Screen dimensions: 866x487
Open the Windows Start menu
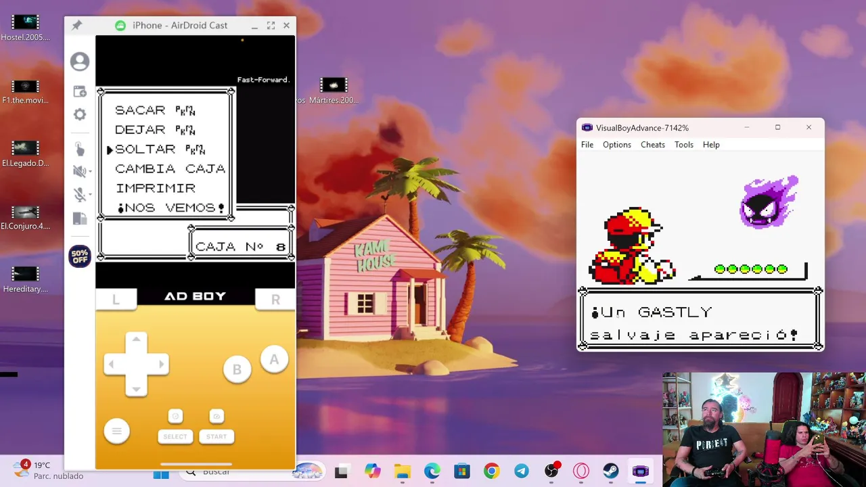pos(161,474)
